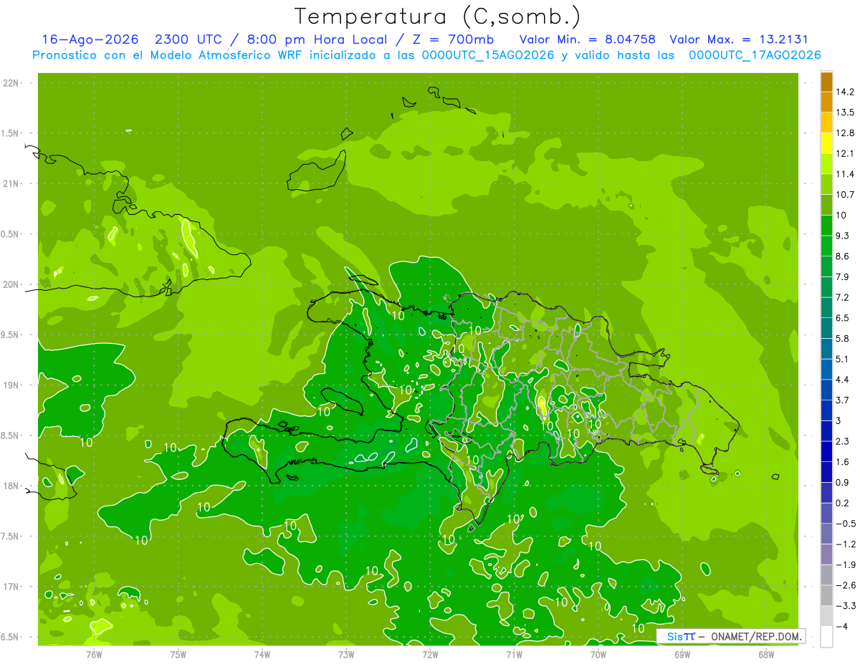
Task: Click the '72W' longitude label
Action: pos(430,654)
